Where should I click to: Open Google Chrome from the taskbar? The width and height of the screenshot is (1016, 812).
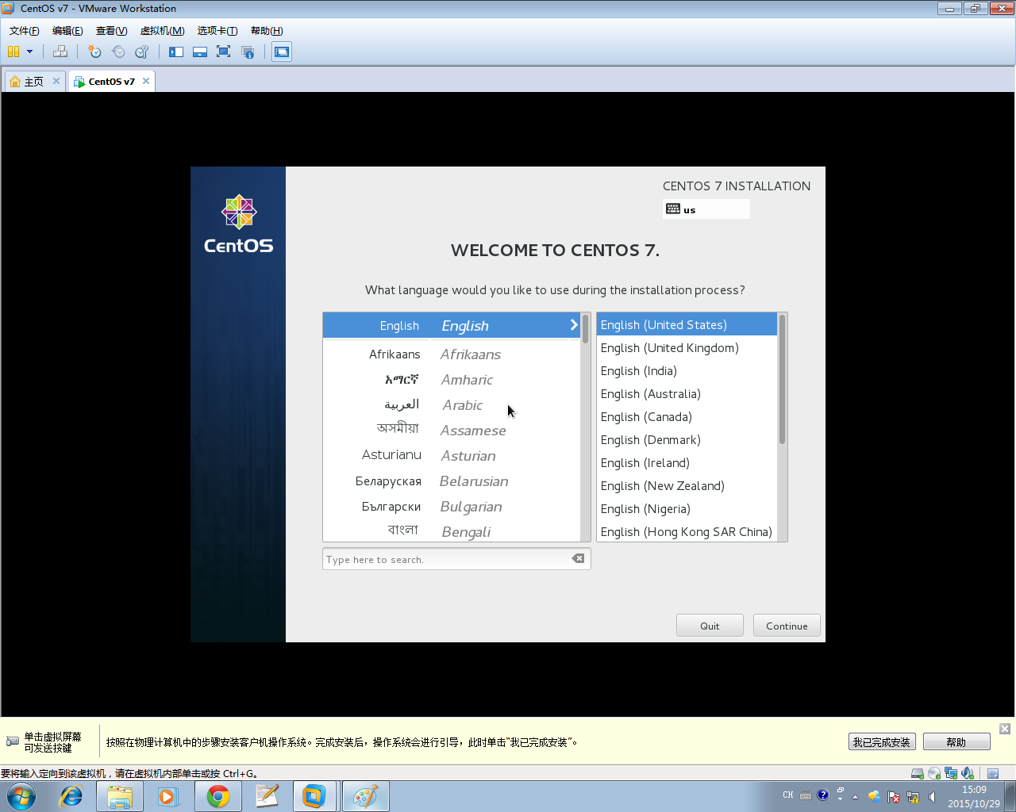(218, 796)
